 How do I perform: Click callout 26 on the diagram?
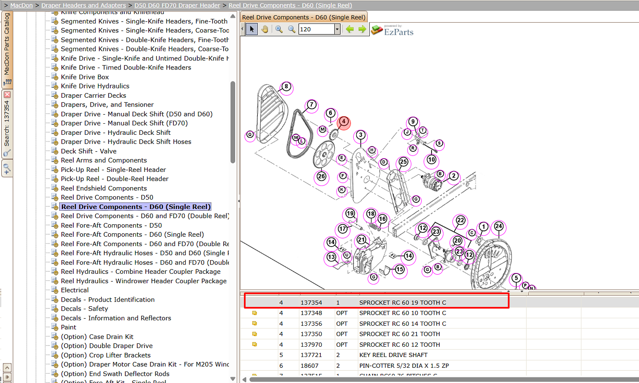[x=321, y=176]
